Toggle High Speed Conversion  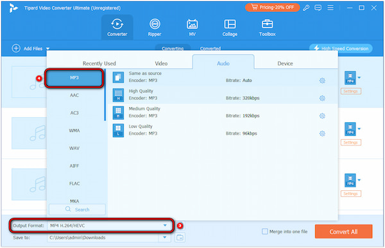(x=341, y=48)
